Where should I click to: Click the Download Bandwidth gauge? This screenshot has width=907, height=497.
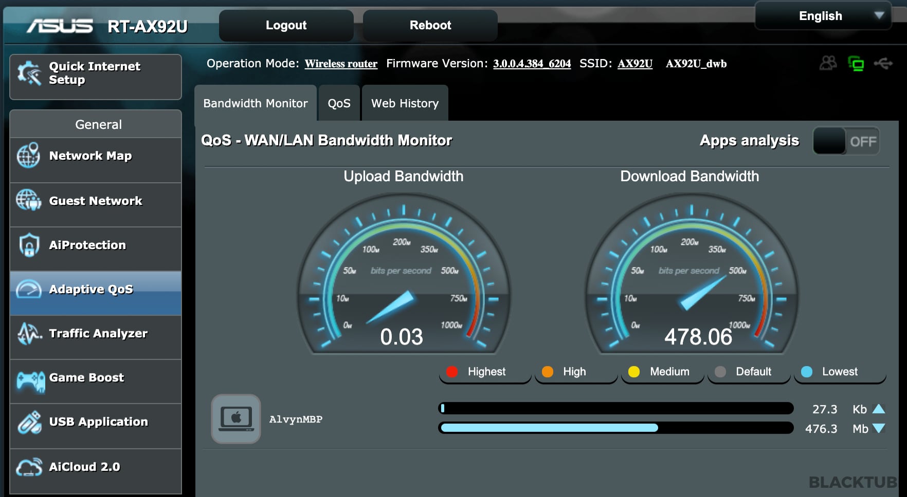click(x=692, y=274)
